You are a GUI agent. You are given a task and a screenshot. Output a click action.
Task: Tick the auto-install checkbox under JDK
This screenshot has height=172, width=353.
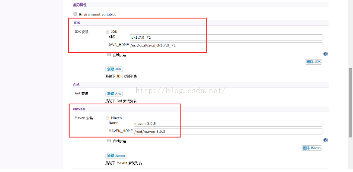109,54
